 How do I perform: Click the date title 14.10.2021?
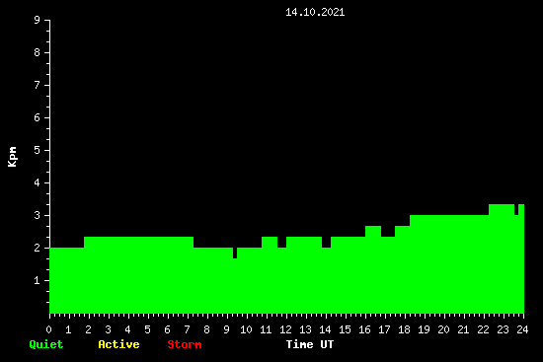pos(315,12)
